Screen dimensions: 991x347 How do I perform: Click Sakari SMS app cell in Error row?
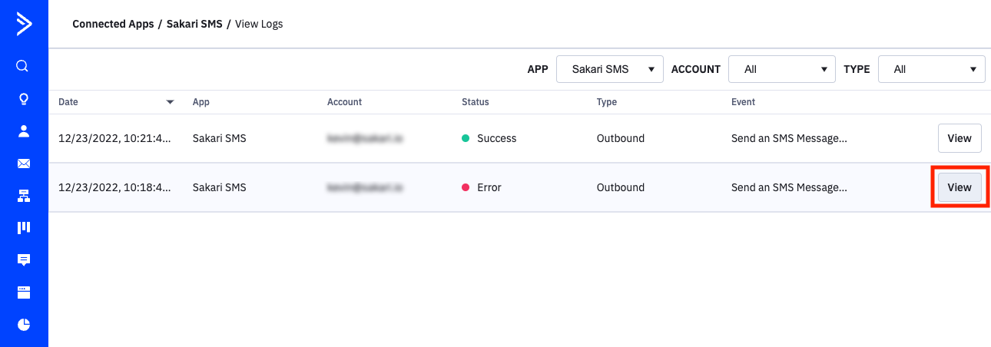click(x=220, y=187)
